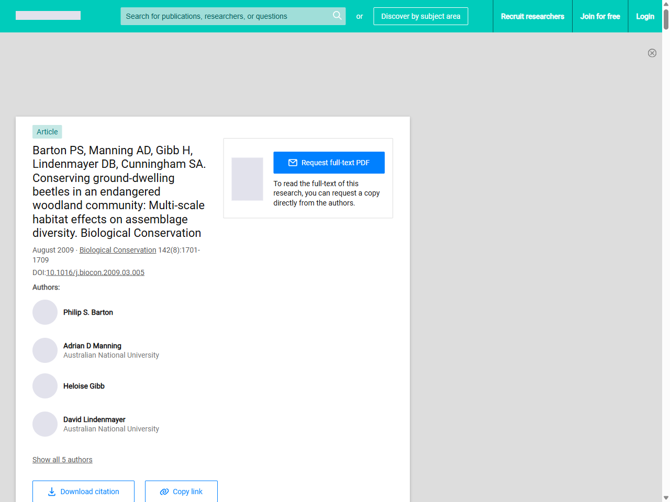This screenshot has height=502, width=670.
Task: Dismiss the banner via the circled X icon
Action: 652,53
